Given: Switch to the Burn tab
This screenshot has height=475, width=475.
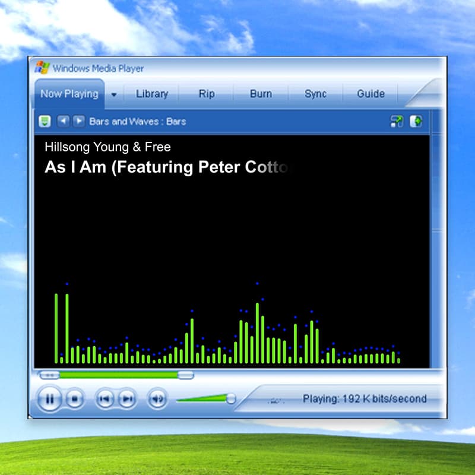Looking at the screenshot, I should 261,94.
